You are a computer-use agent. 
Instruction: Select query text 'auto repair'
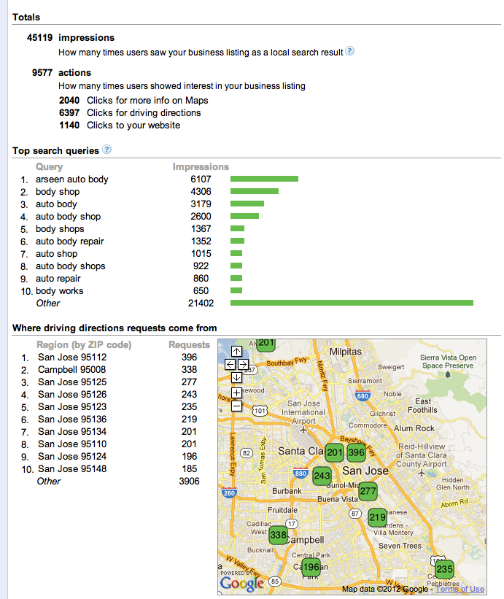click(58, 279)
